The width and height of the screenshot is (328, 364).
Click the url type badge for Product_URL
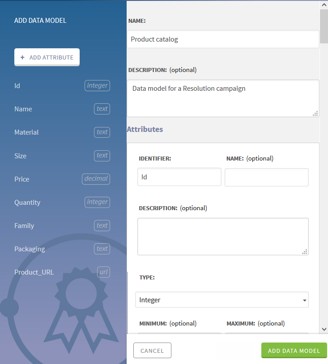(104, 272)
